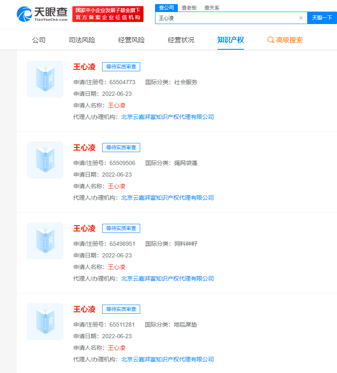
Task: Click the 绳网袋篷 classification text
Action: (x=186, y=163)
